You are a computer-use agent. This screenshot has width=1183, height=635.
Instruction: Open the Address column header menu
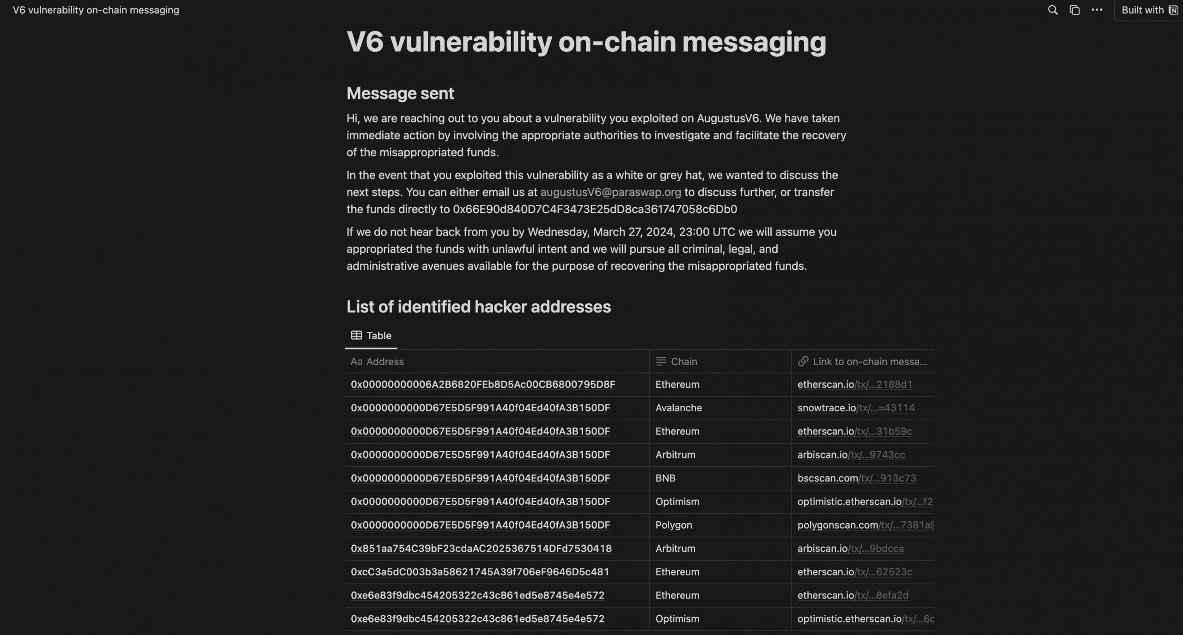click(497, 361)
